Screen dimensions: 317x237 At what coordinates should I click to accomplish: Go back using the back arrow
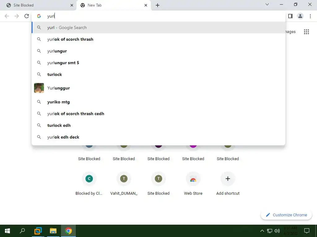tap(7, 16)
